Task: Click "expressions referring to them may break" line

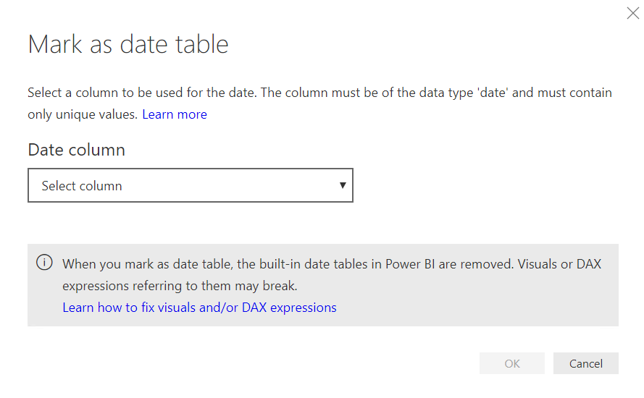Action: [x=180, y=286]
